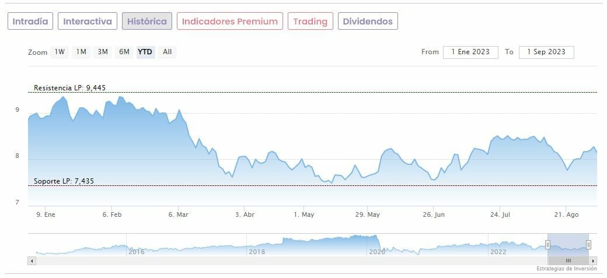Show the Dividendos tab
The height and width of the screenshot is (278, 607).
click(x=368, y=22)
